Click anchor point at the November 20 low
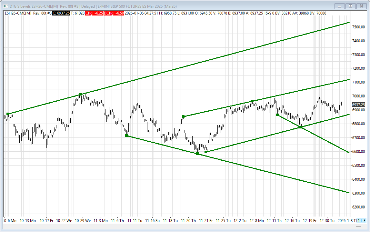Screen dimensions: 370x232 (197, 154)
